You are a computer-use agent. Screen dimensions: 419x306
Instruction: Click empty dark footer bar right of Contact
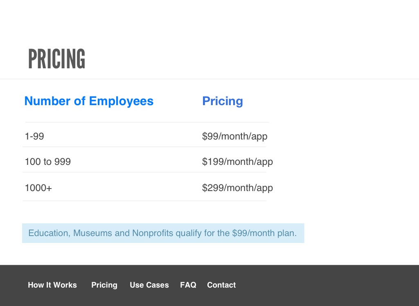[327, 285]
